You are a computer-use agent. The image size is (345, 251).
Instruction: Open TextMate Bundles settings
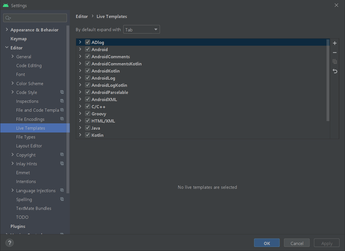pos(34,208)
